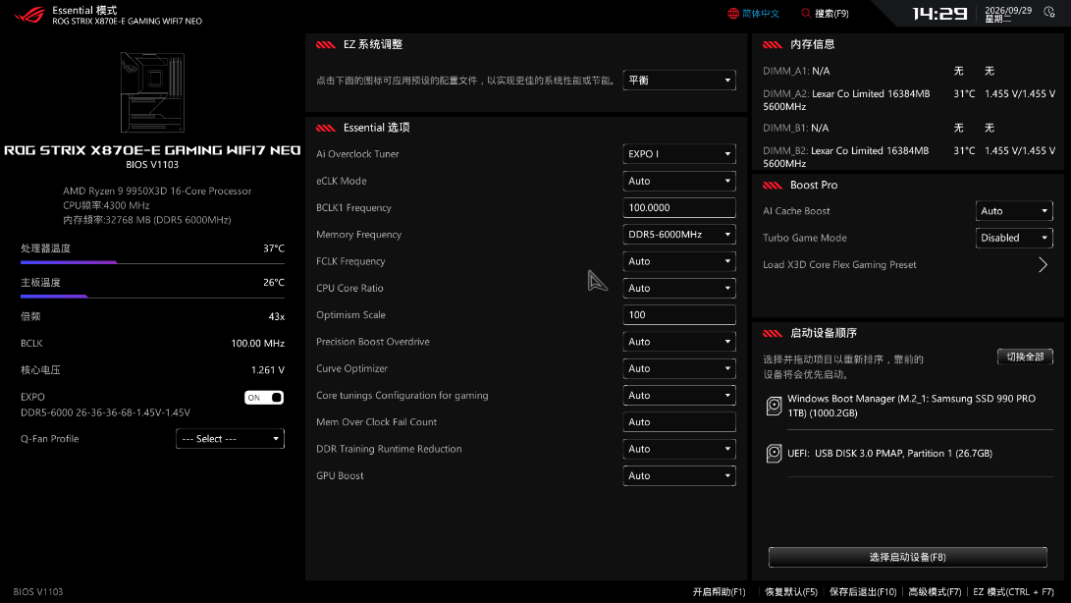
Task: Change the Memory Frequency dropdown
Action: [679, 235]
